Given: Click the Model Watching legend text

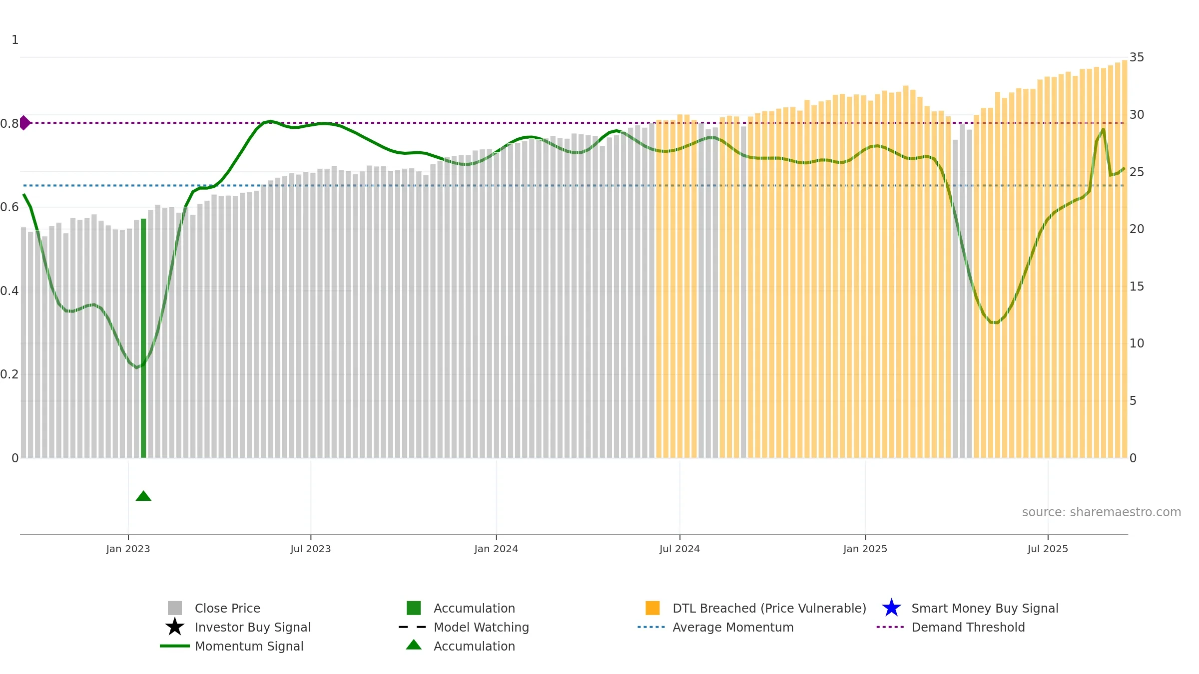Looking at the screenshot, I should click(481, 627).
